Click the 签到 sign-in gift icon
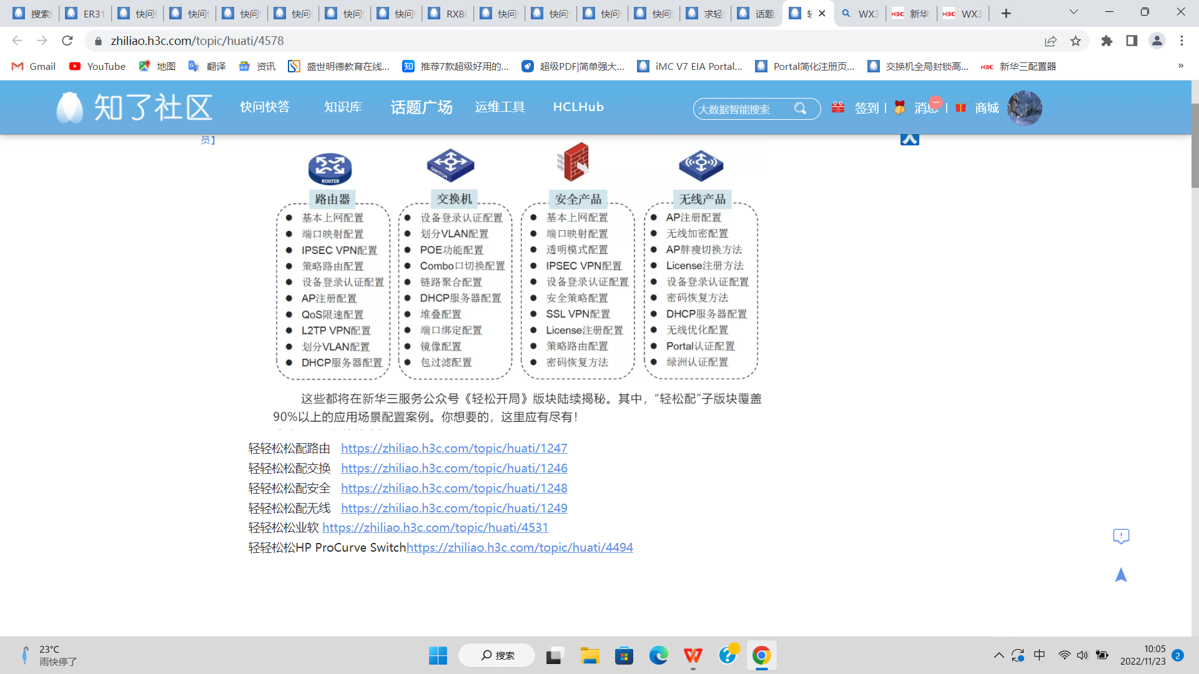Image resolution: width=1199 pixels, height=674 pixels. [x=838, y=108]
